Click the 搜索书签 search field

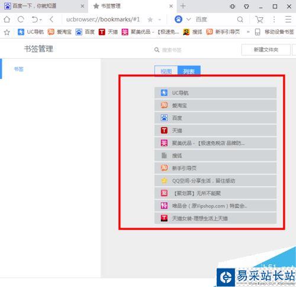(172, 50)
